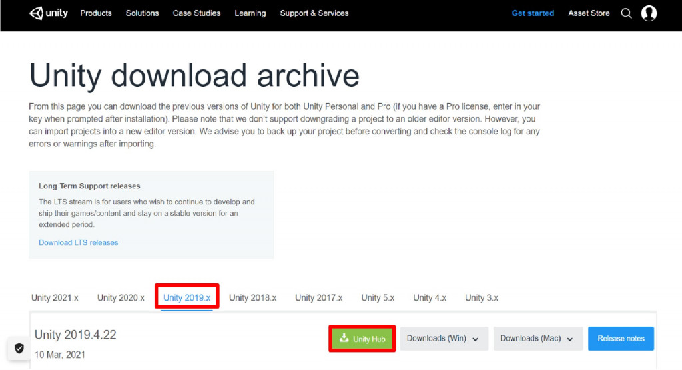Switch to the Unity 2021.x tab
The image size is (682, 370).
point(55,298)
